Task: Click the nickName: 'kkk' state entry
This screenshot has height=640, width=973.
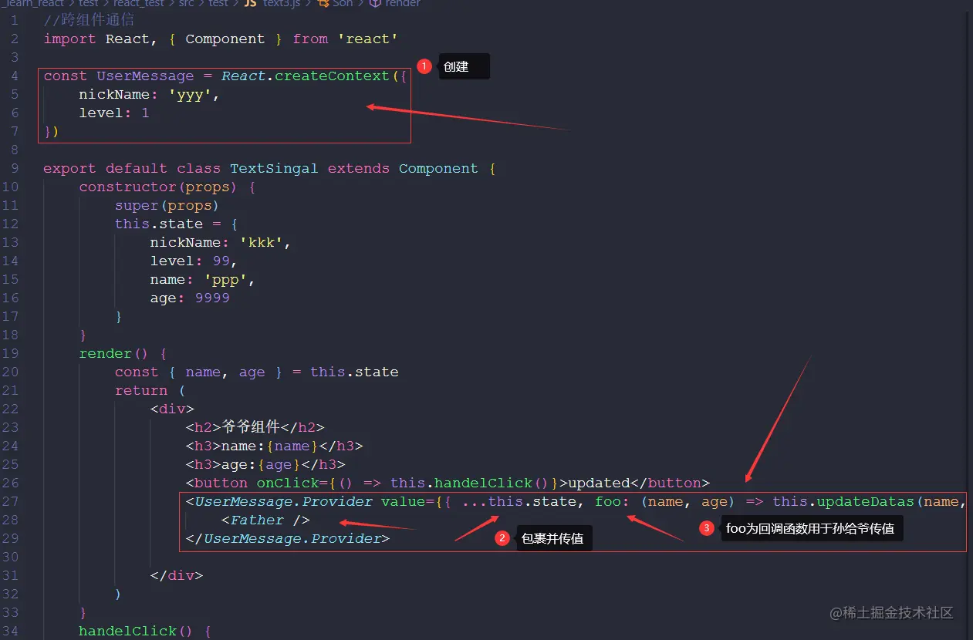Action: pyautogui.click(x=220, y=242)
